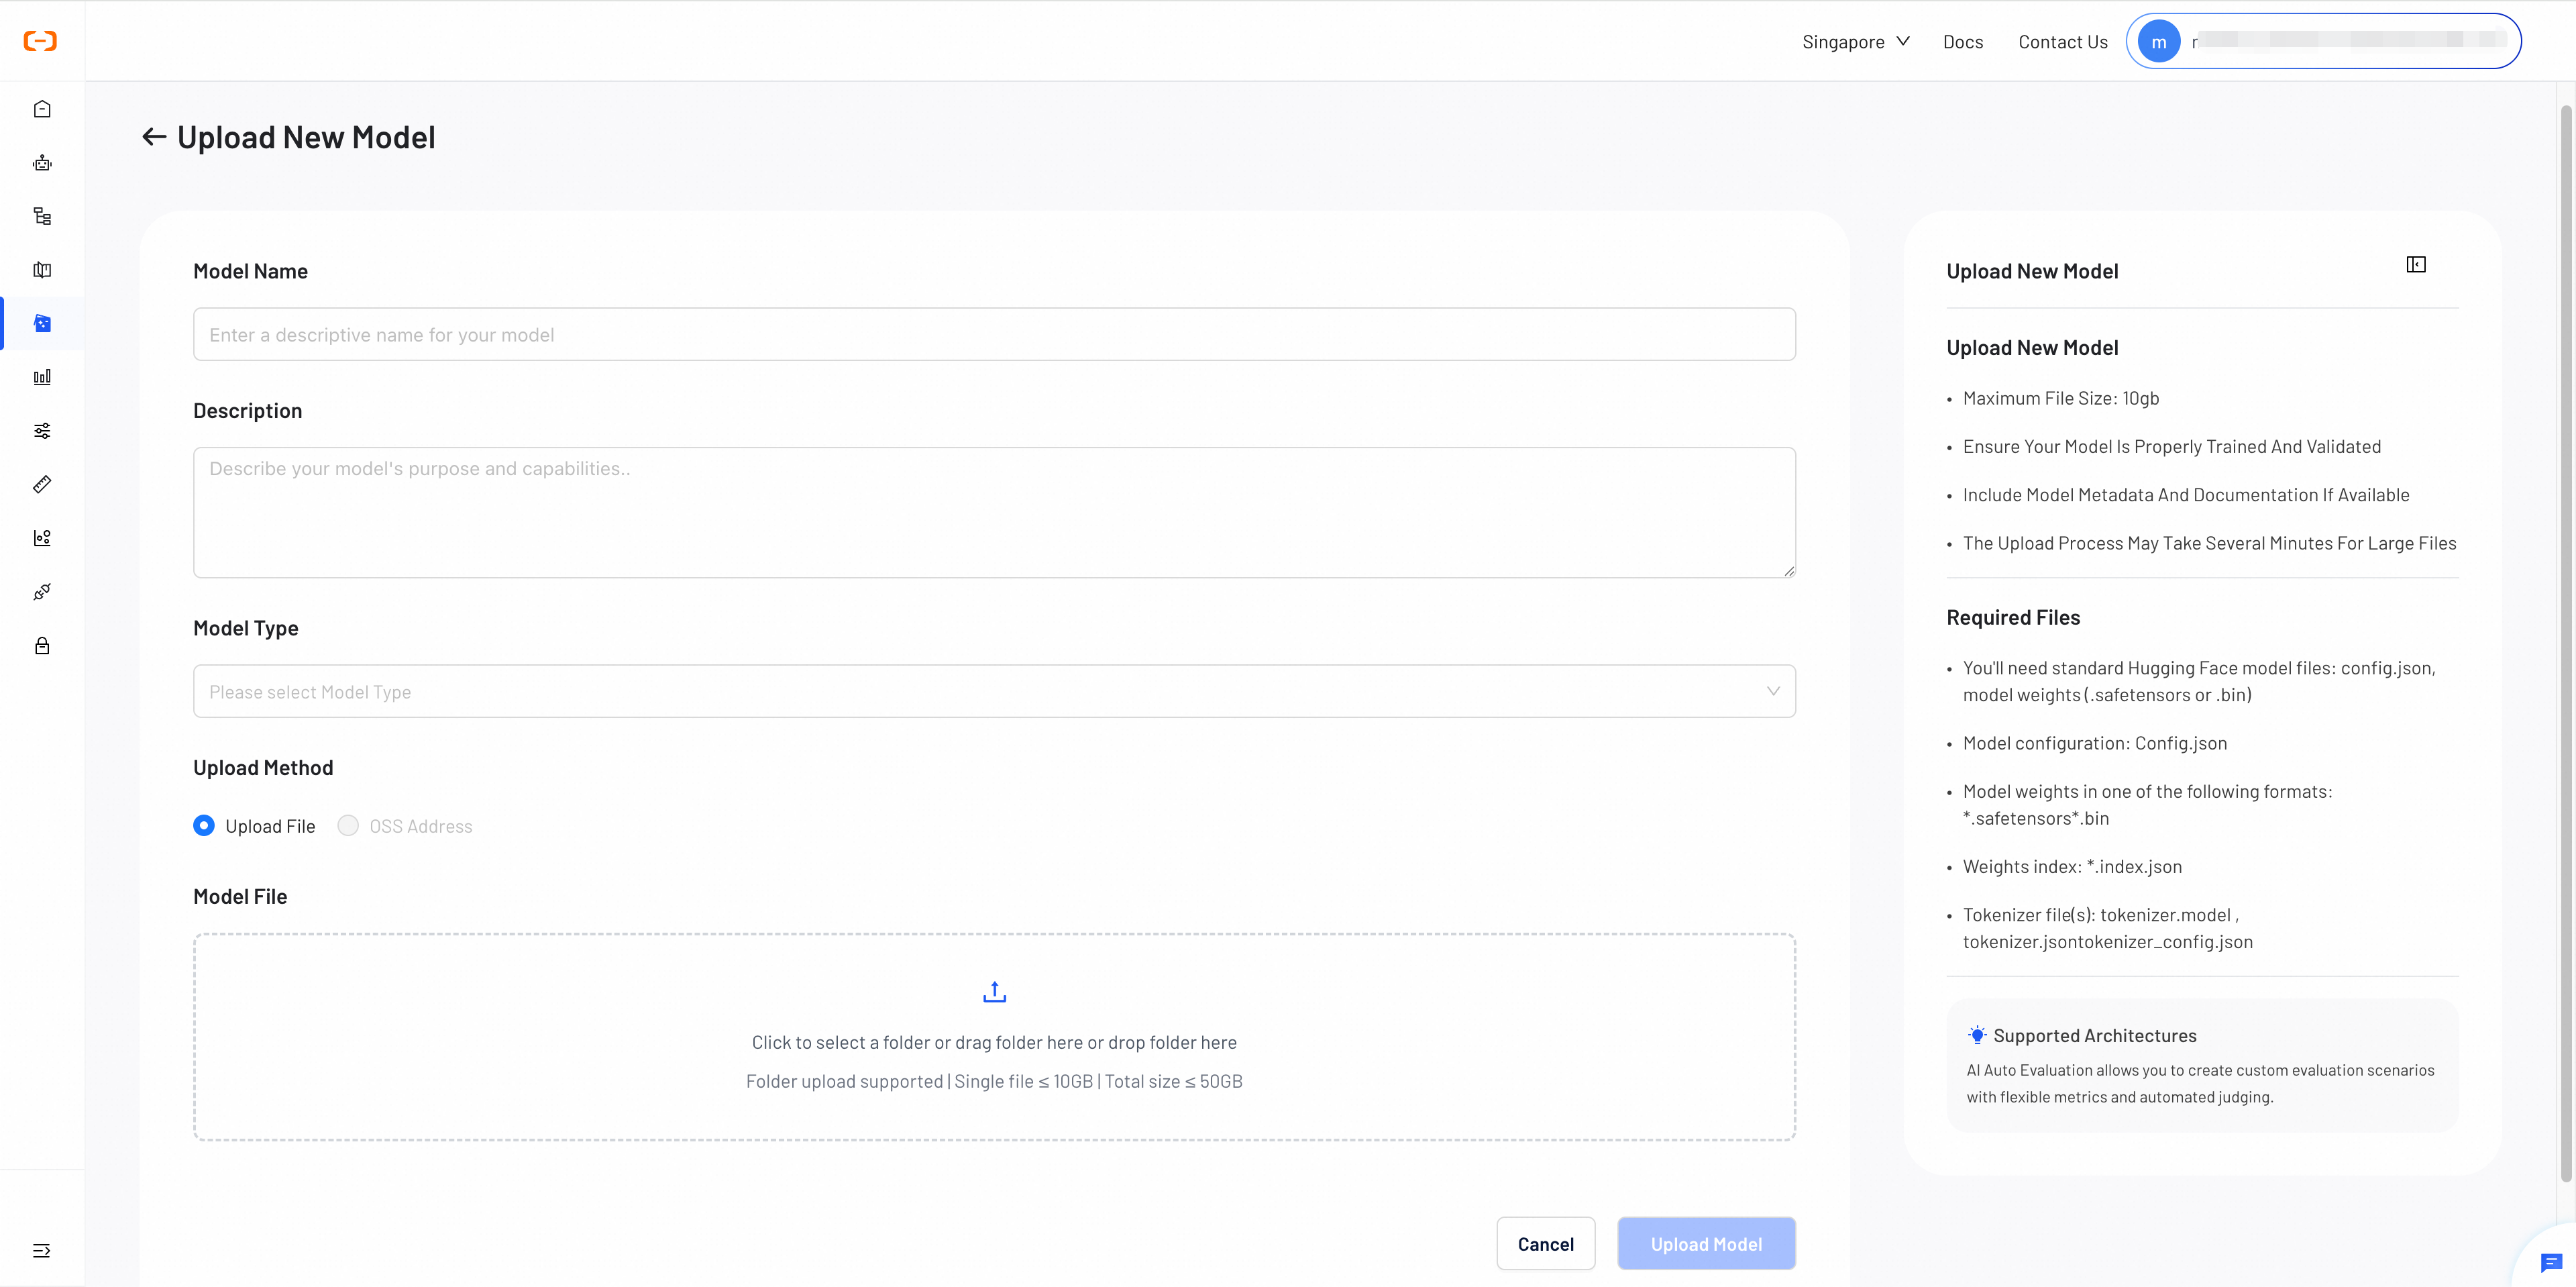
Task: Click 'Maximum File Size: 10gb' bullet
Action: point(2061,398)
